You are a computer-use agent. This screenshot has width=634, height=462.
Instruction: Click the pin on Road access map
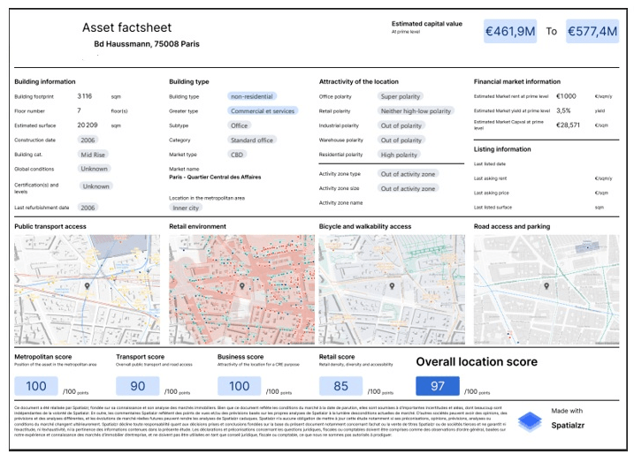[x=546, y=287]
